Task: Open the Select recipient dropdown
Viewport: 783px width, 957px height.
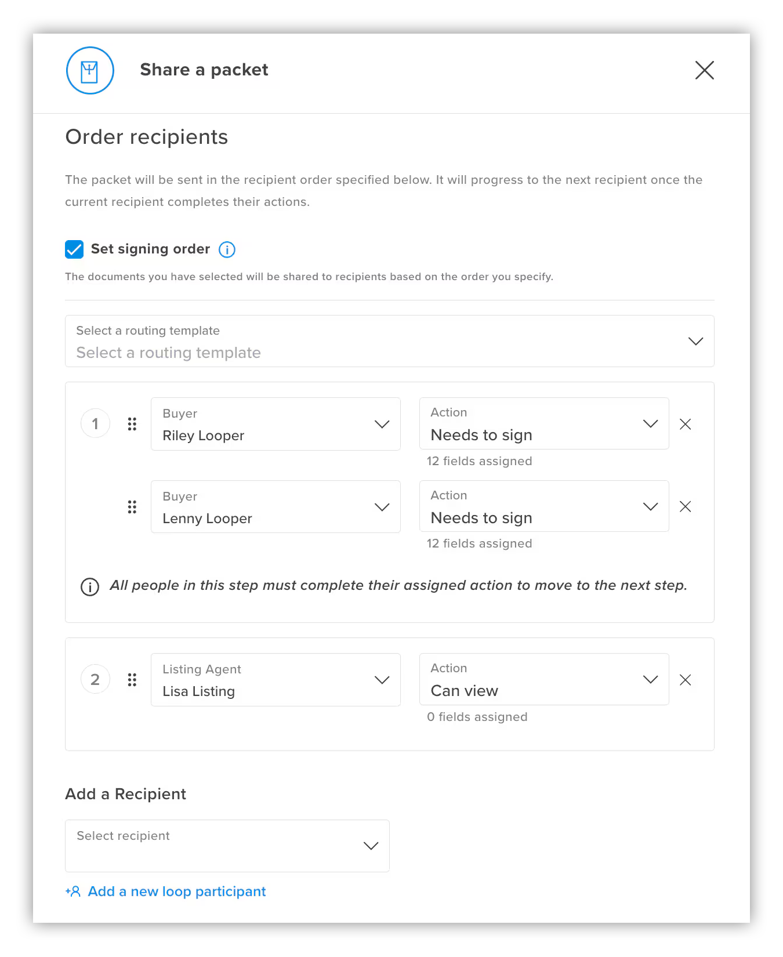Action: 227,846
